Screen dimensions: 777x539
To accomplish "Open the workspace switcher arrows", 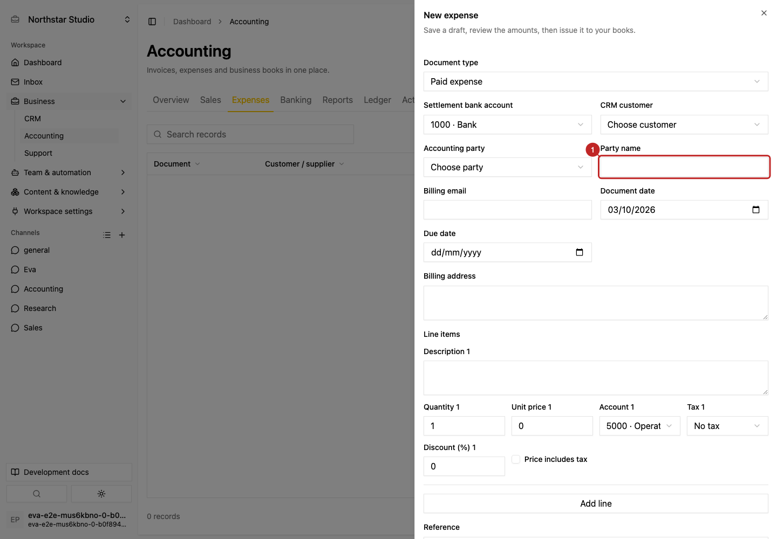I will coord(127,19).
